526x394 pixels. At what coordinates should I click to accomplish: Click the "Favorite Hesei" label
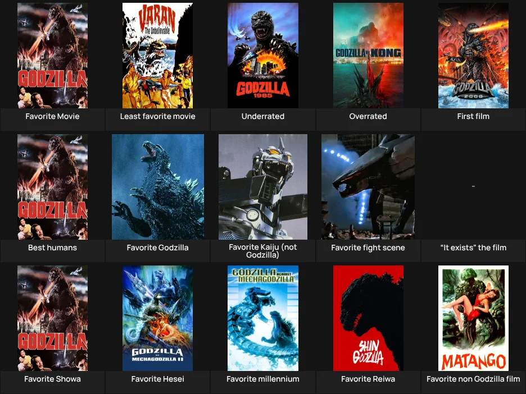[158, 379]
